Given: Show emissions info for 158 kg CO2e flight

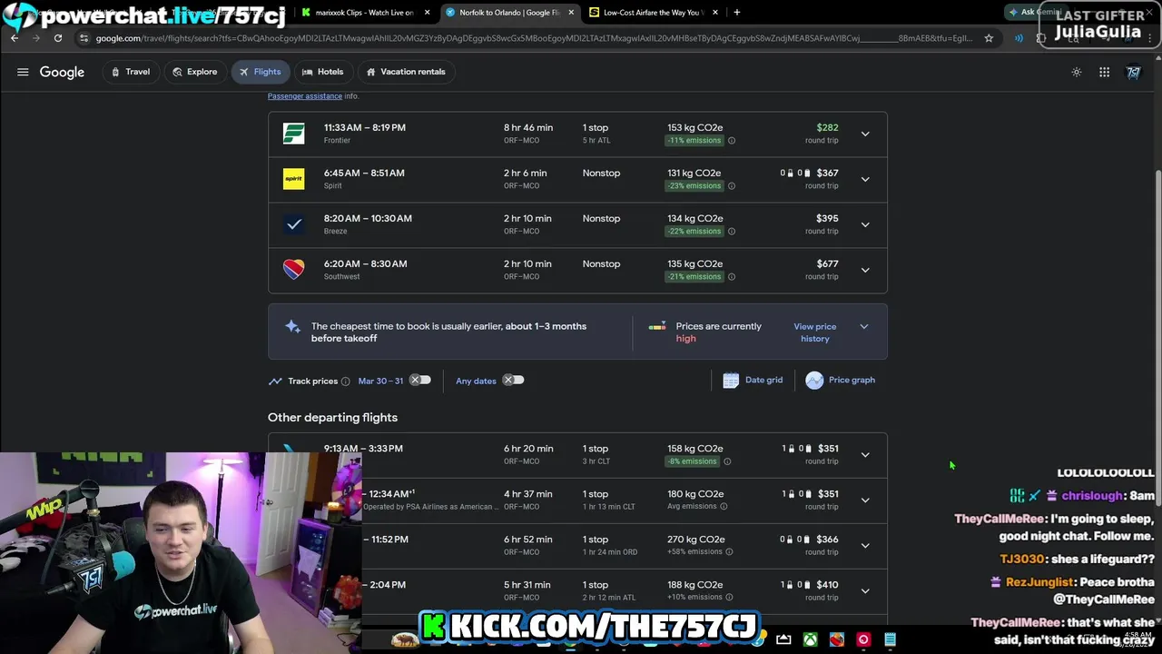Looking at the screenshot, I should click(x=727, y=461).
